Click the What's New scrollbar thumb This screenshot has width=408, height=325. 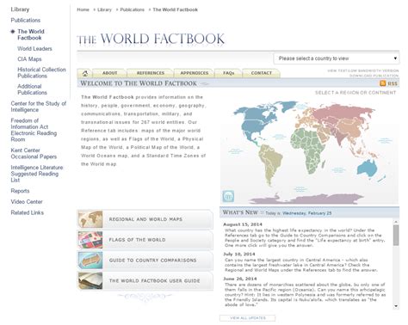click(396, 236)
